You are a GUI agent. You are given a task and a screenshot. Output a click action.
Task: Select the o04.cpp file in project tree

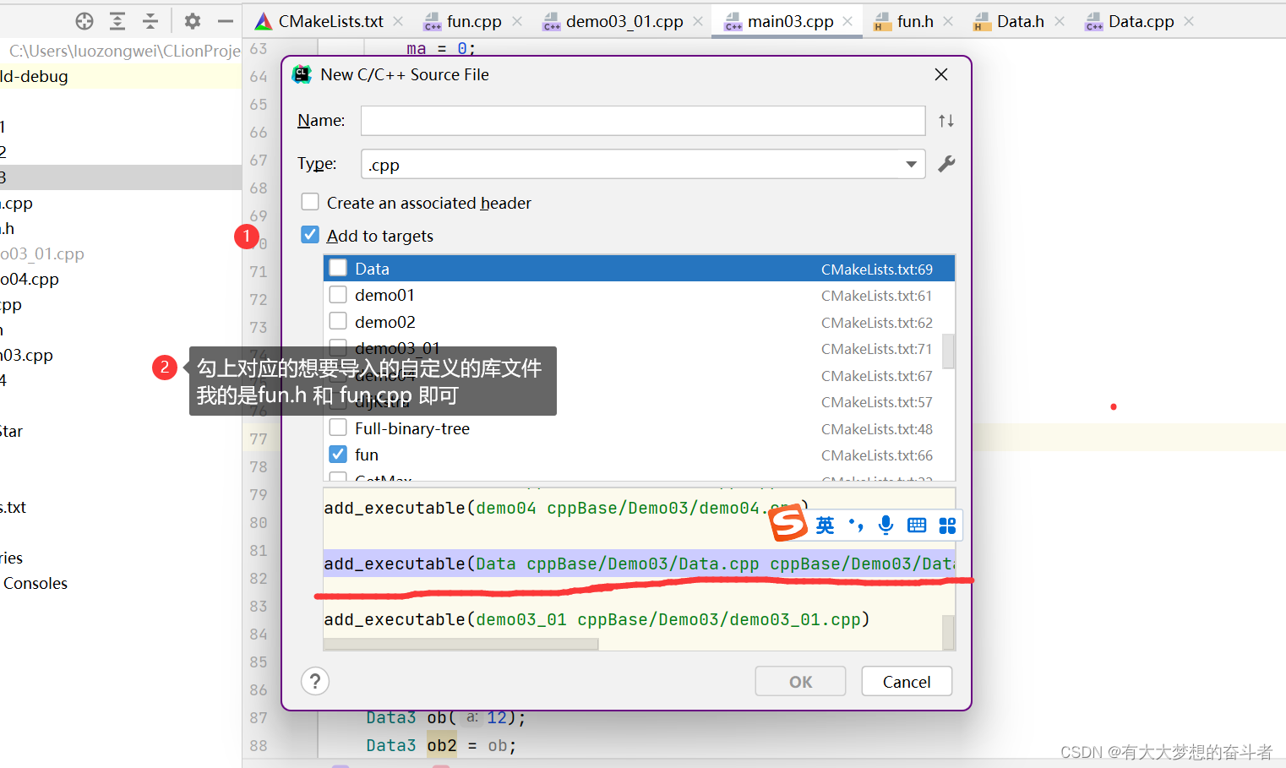(30, 279)
